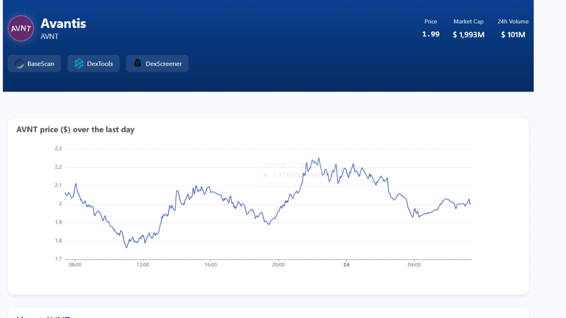Click the price value 1.99
Viewport: 566px width, 318px height.
tap(431, 34)
